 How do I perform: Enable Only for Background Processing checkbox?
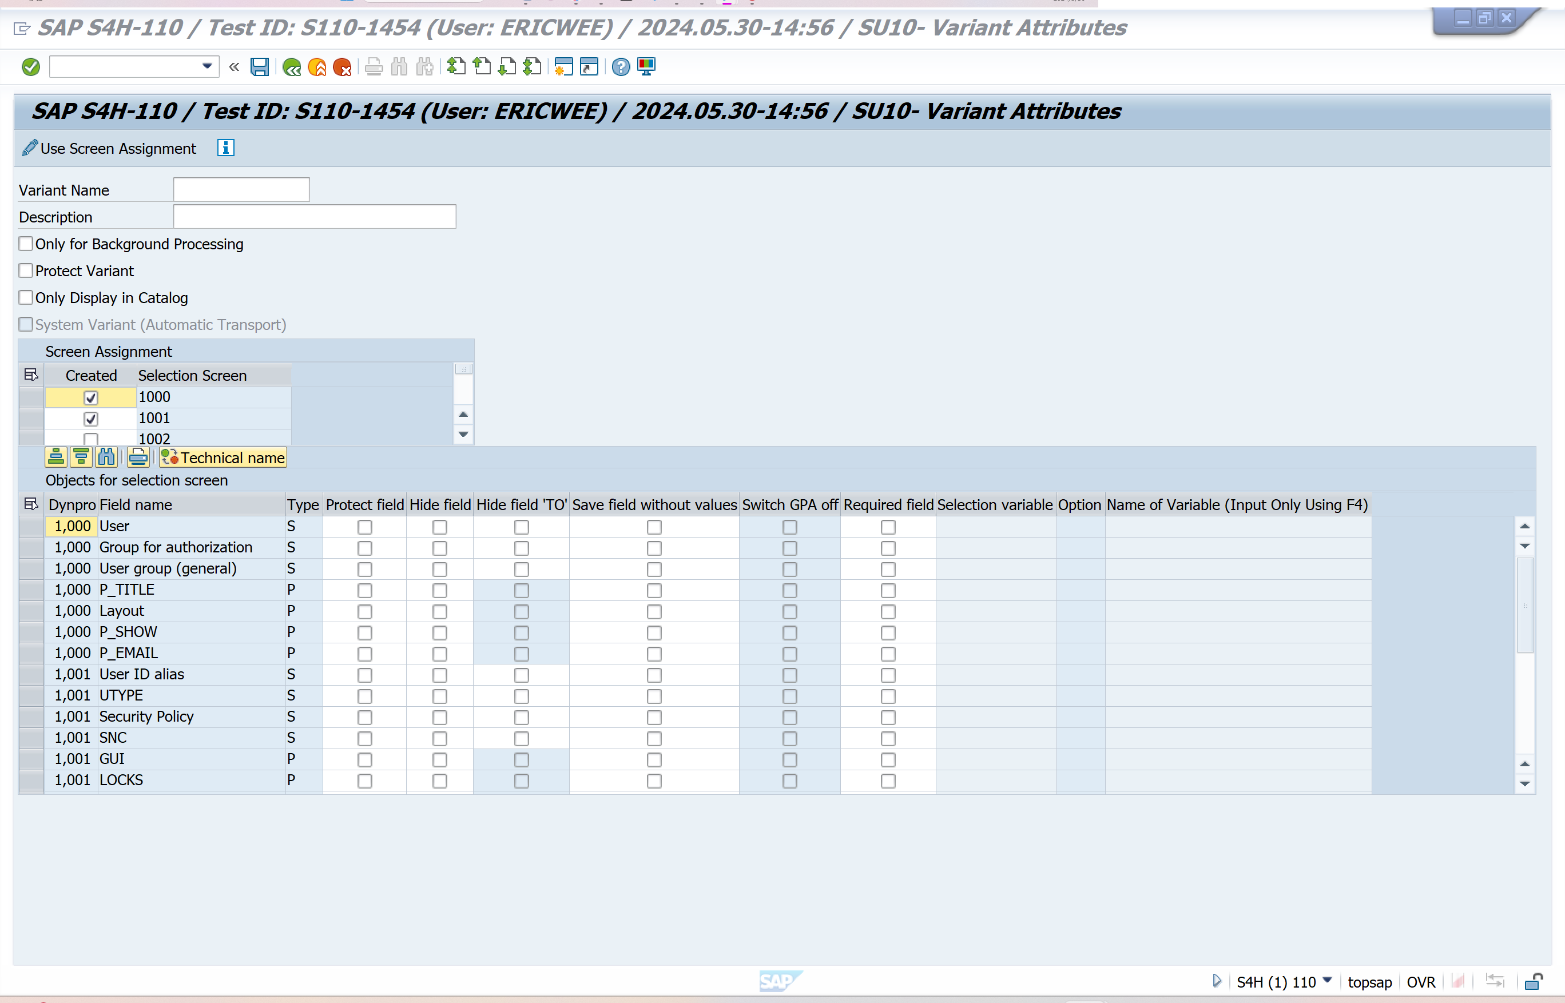click(26, 244)
